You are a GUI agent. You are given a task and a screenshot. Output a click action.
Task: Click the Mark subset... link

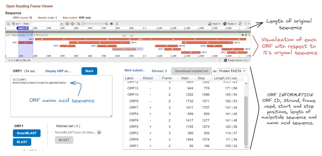pyautogui.click(x=135, y=70)
